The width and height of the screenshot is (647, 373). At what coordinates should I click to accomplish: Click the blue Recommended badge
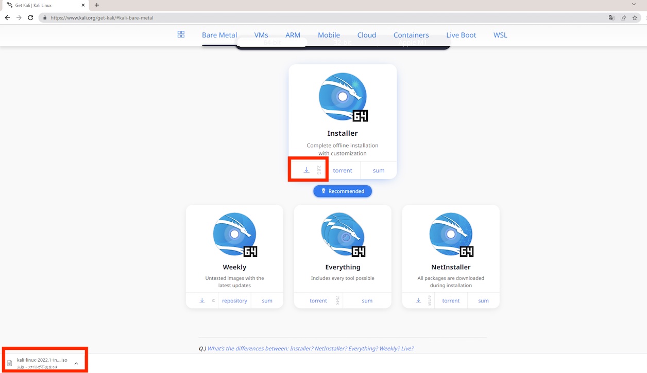coord(343,191)
